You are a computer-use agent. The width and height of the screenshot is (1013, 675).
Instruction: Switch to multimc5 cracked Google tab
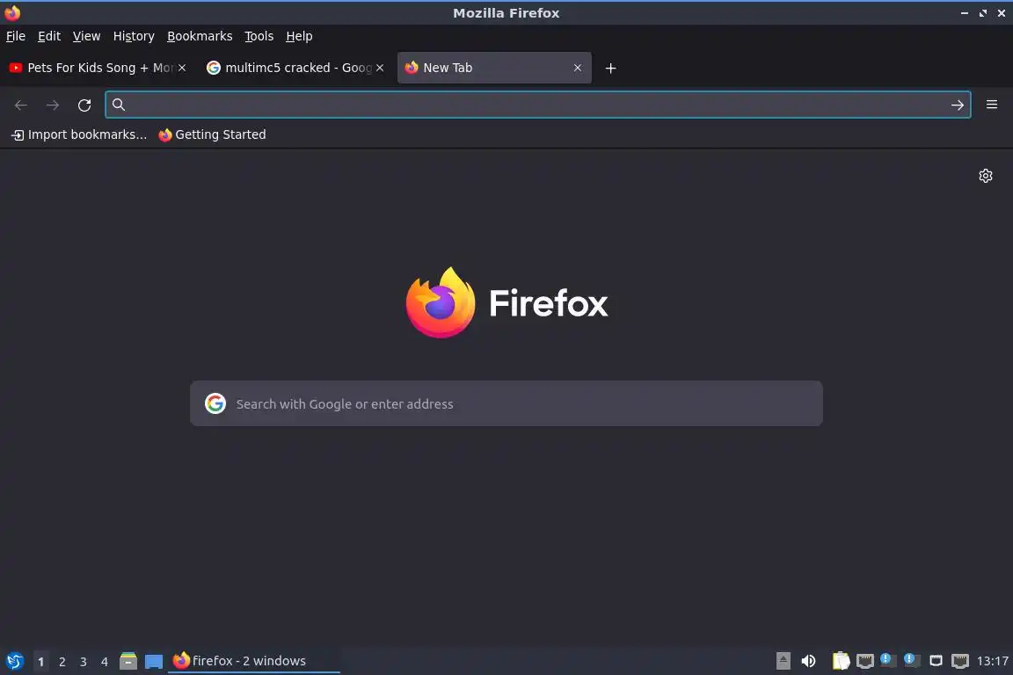[295, 68]
